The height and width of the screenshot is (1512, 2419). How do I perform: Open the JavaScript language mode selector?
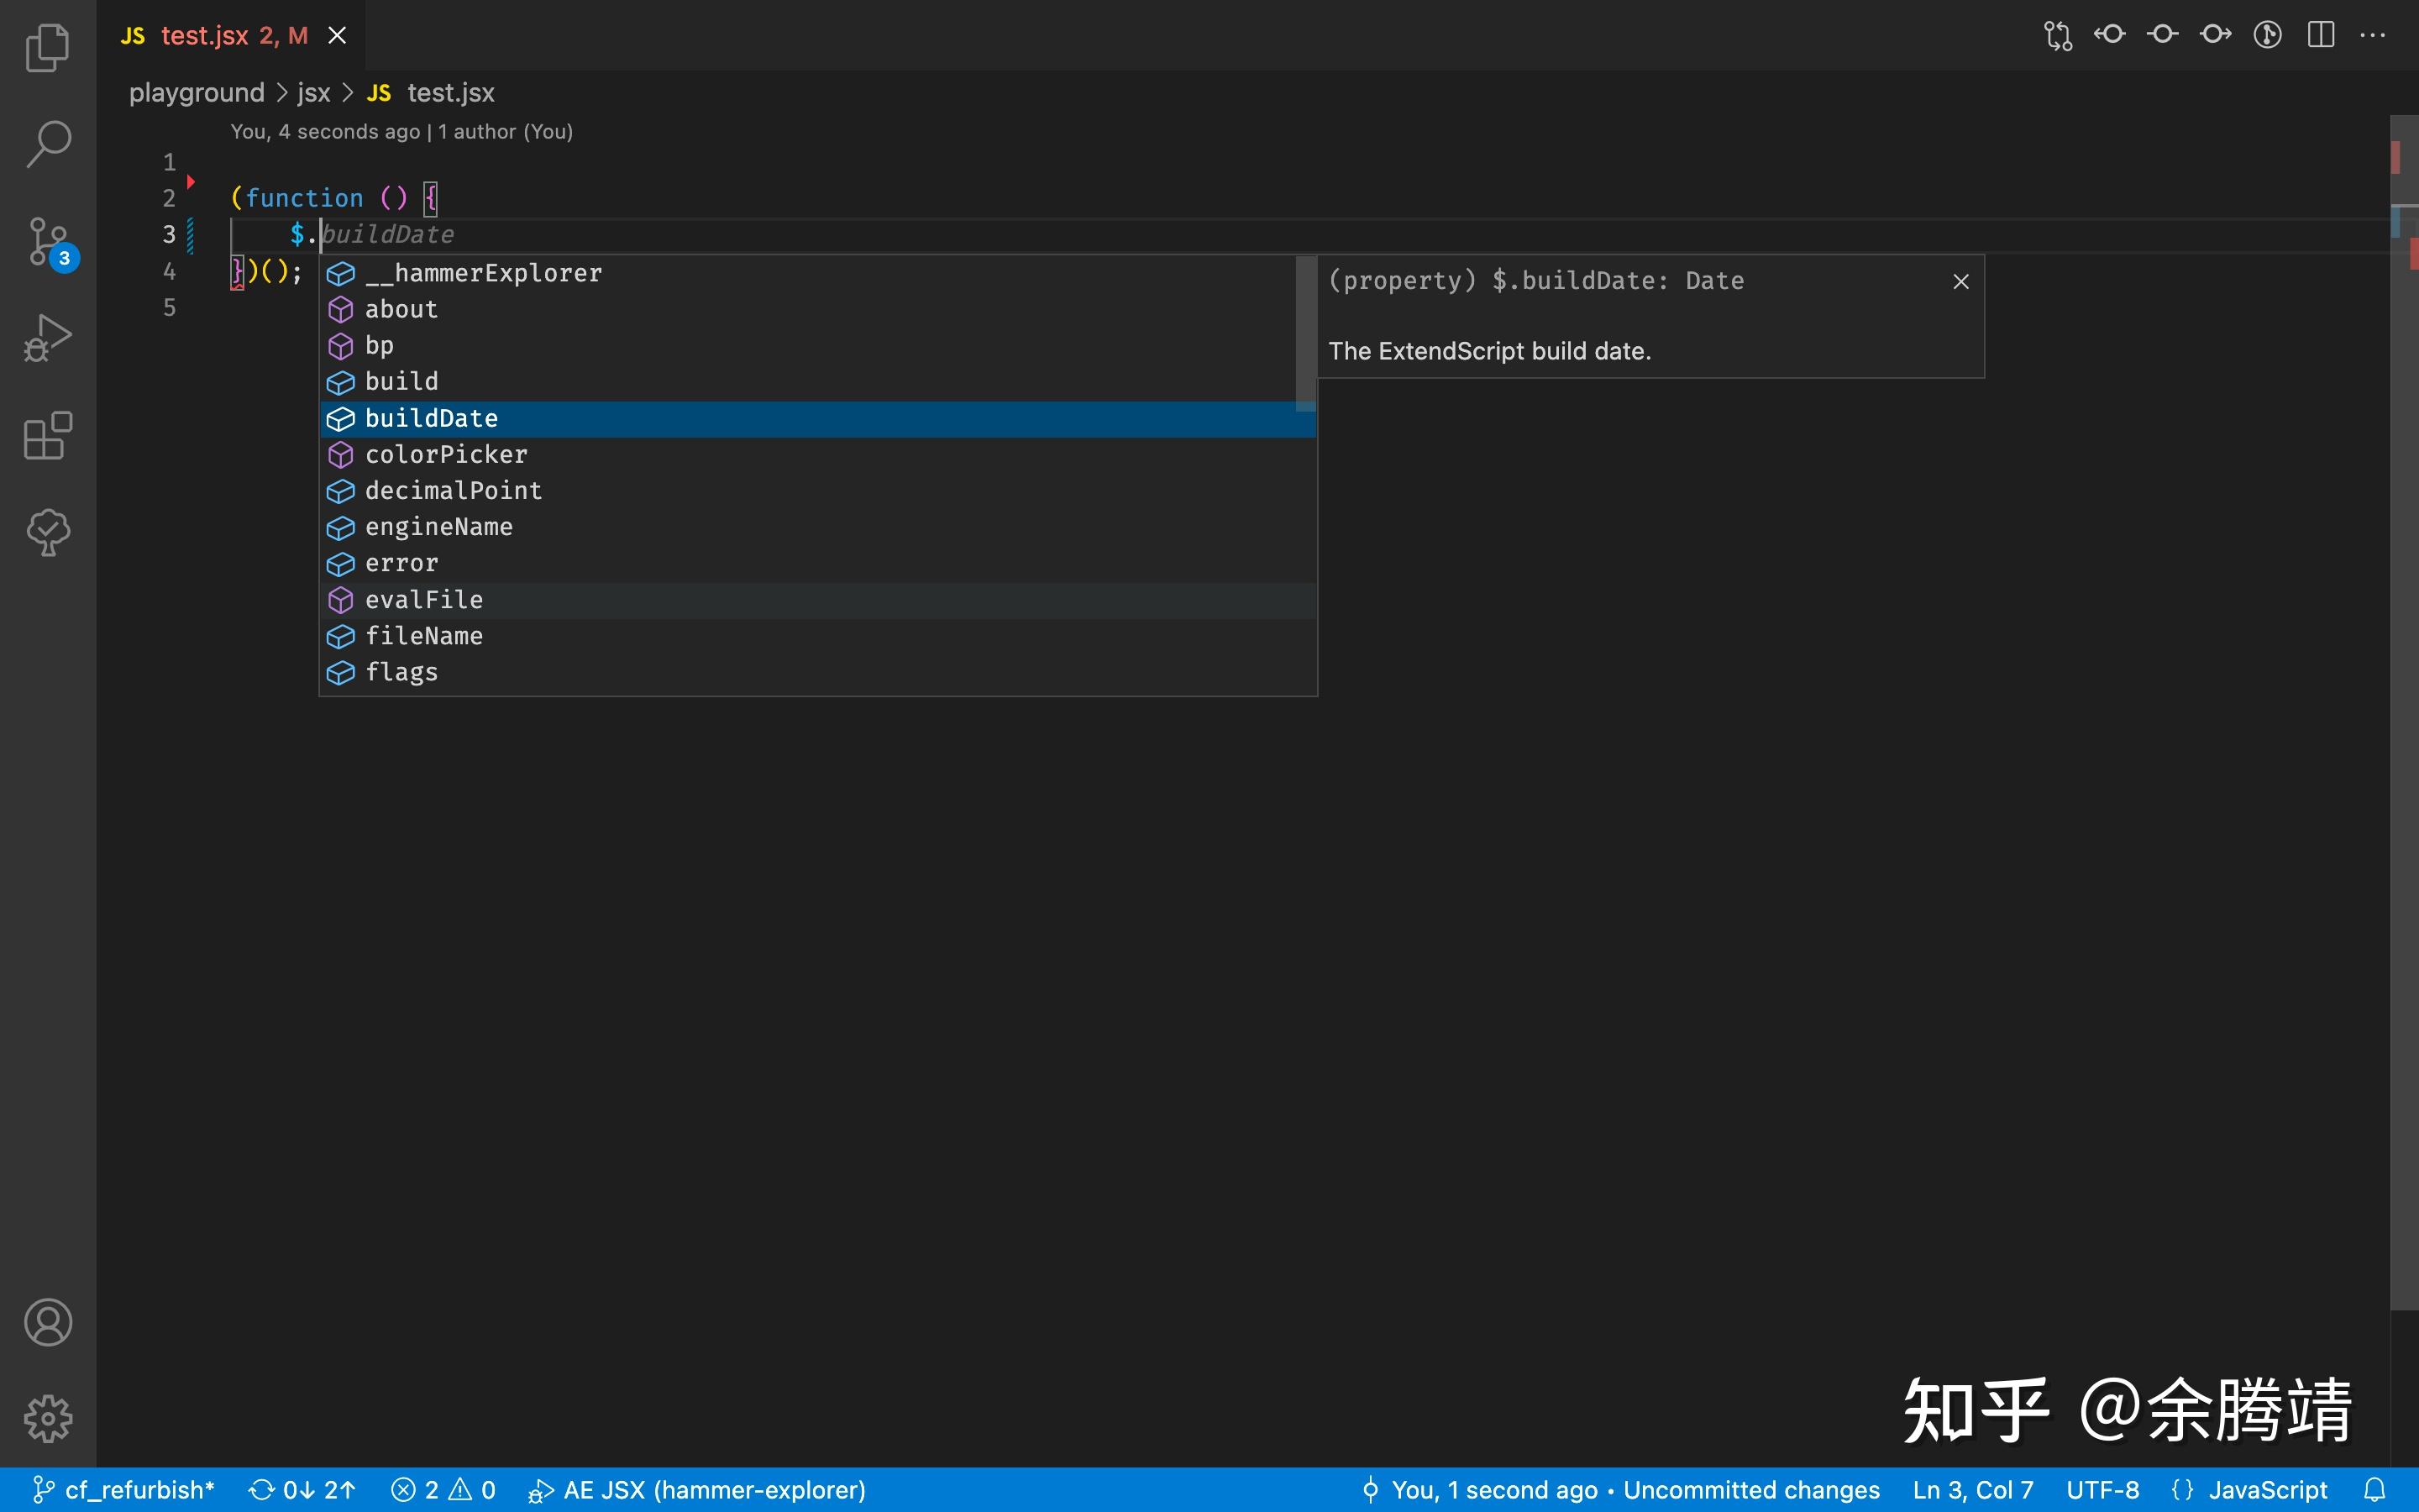pos(2266,1490)
